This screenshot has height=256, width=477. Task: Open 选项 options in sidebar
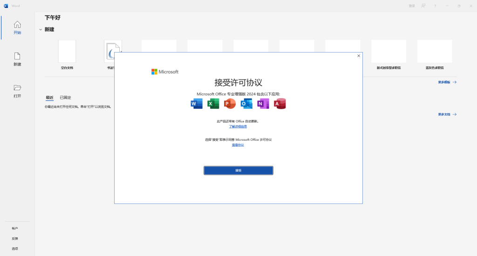click(x=15, y=249)
